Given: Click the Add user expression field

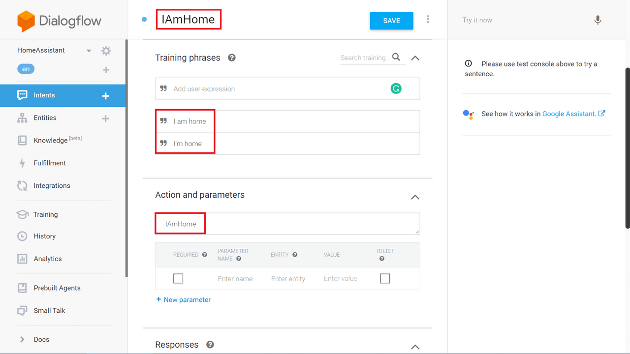Looking at the screenshot, I should tap(287, 88).
